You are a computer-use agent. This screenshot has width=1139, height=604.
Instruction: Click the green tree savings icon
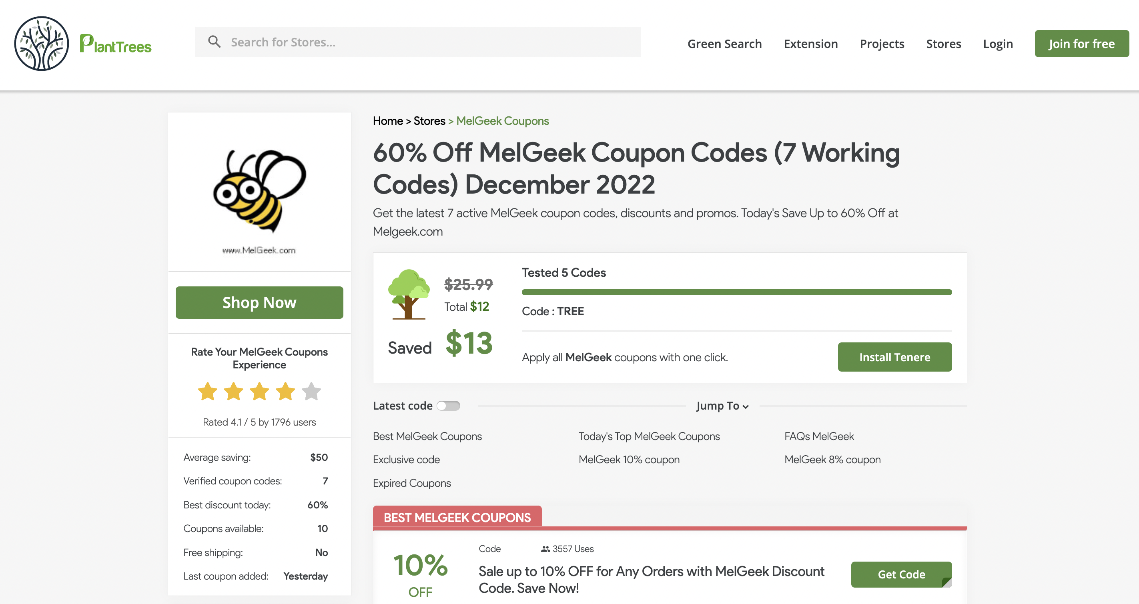(x=409, y=294)
